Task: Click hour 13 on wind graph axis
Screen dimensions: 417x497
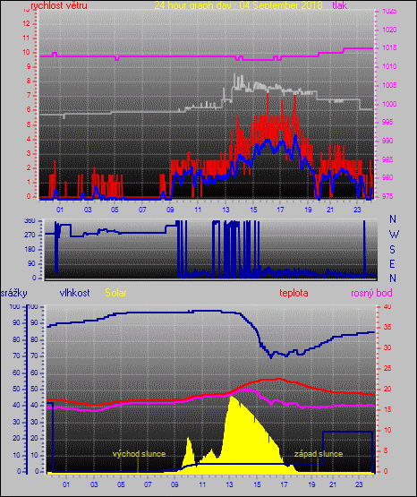Action: [x=226, y=210]
